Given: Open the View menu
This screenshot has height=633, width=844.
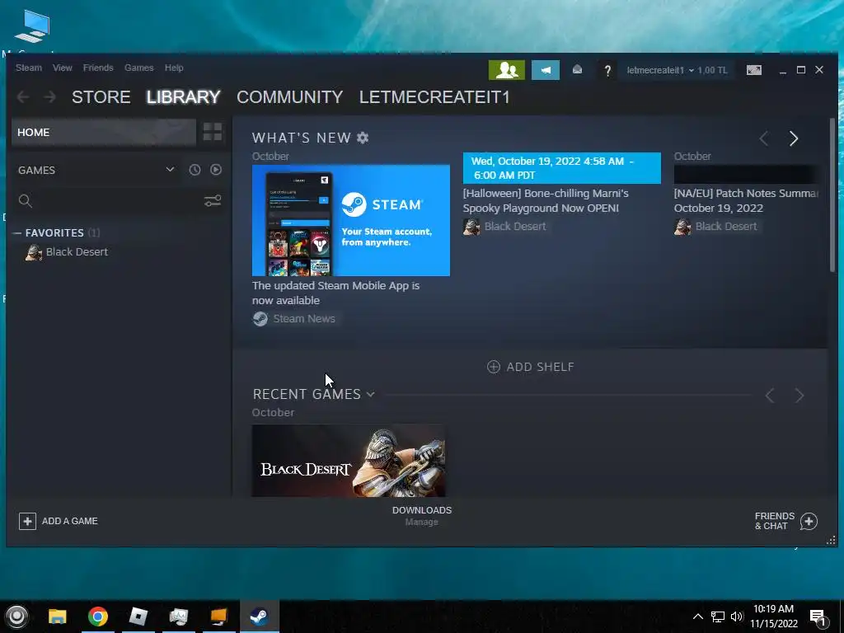Looking at the screenshot, I should tap(63, 68).
